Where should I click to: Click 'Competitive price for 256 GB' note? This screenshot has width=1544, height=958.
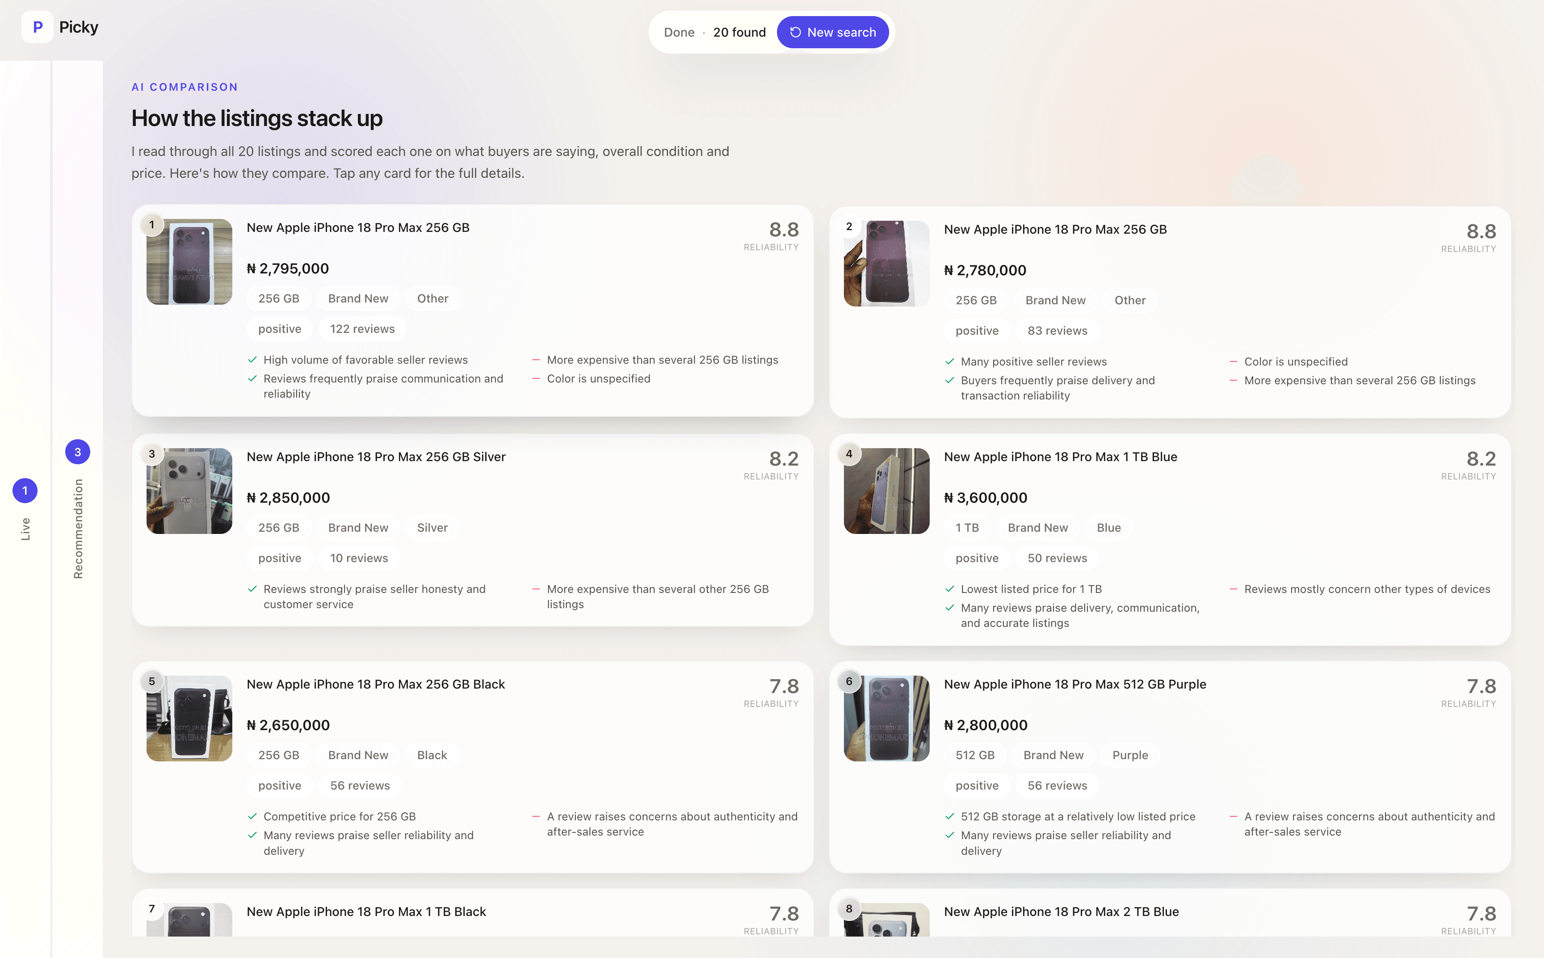tap(340, 817)
